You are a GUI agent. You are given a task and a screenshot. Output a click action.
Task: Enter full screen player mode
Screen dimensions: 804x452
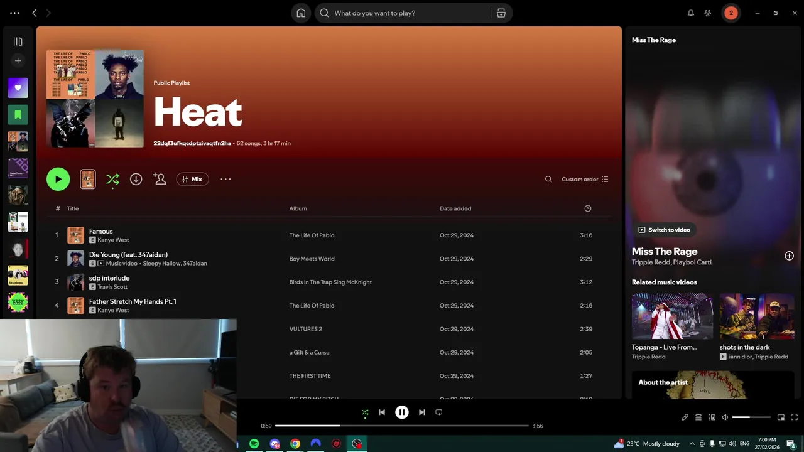pyautogui.click(x=795, y=417)
